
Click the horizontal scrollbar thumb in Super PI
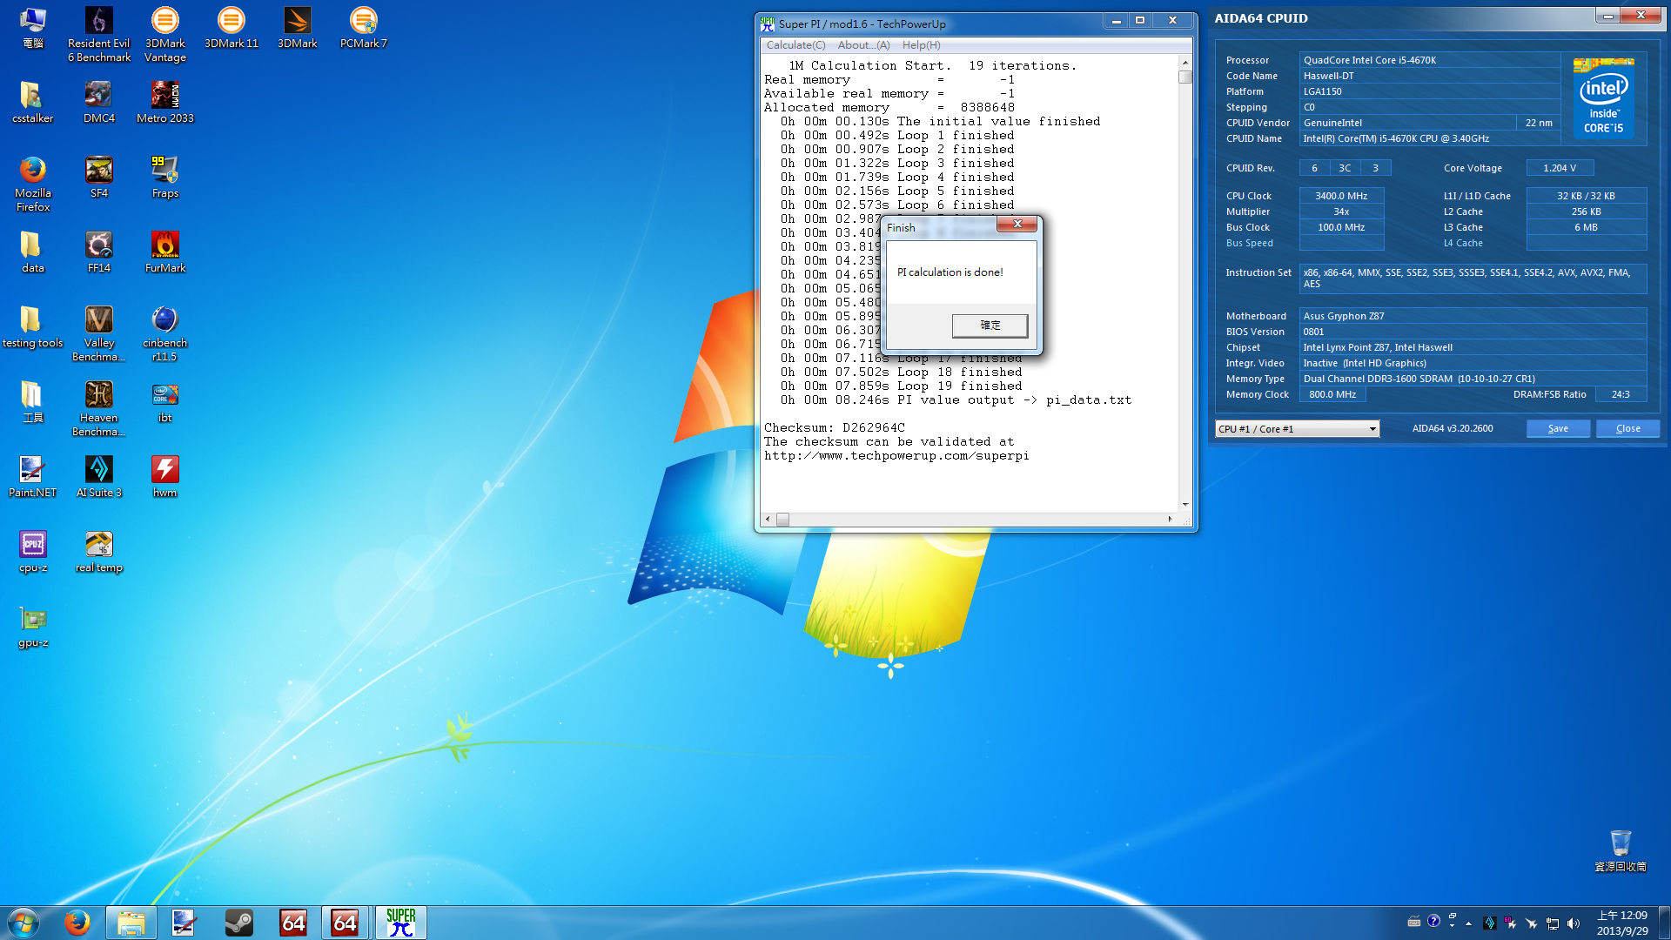tap(782, 520)
